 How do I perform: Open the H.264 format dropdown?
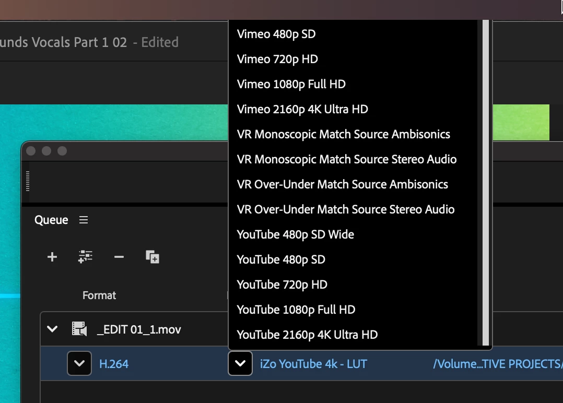[x=79, y=363]
